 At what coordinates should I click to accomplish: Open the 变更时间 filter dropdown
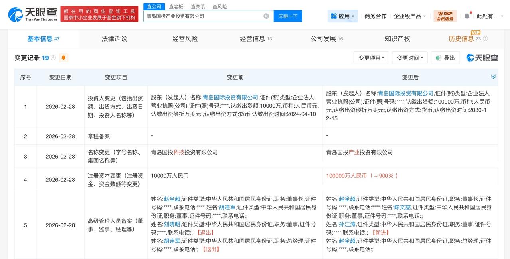click(410, 58)
